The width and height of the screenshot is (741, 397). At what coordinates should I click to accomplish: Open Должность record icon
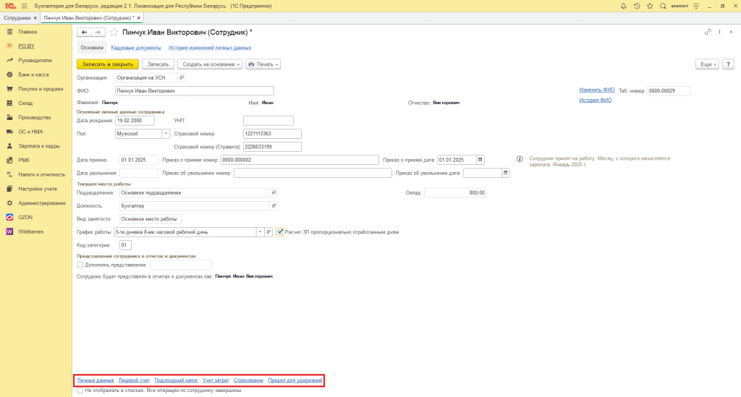tap(274, 206)
